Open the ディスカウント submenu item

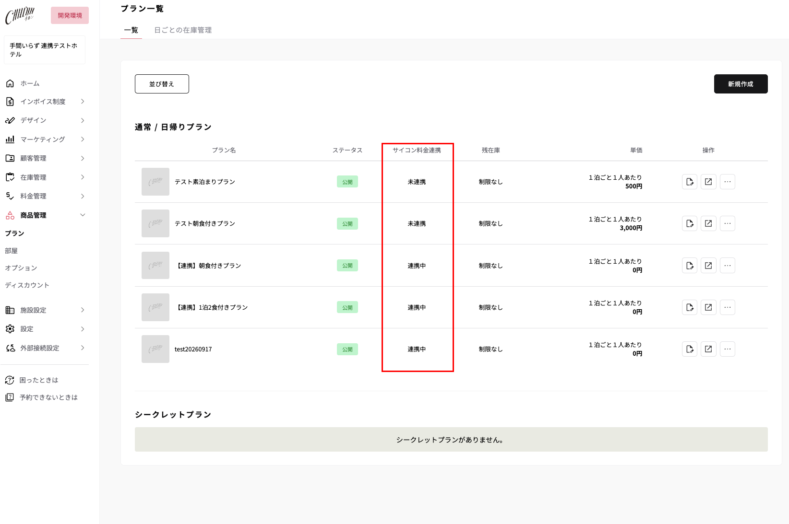[x=27, y=285]
